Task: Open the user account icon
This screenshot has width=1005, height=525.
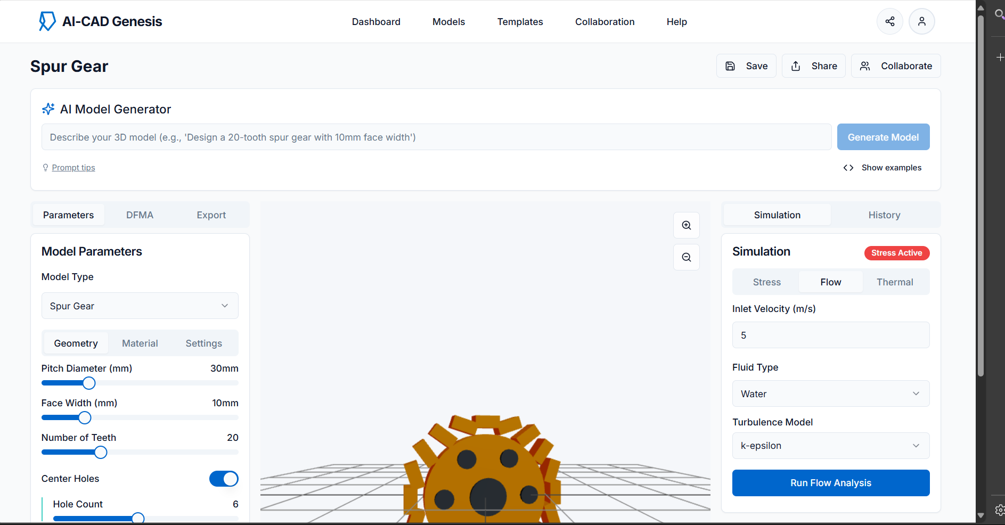Action: coord(922,21)
